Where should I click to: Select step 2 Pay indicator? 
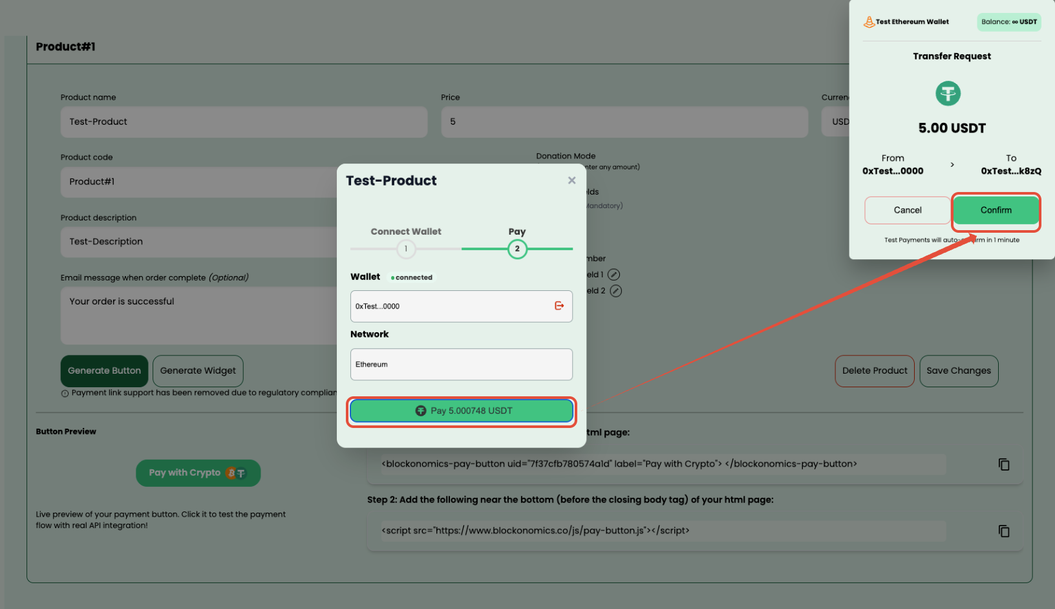[517, 249]
